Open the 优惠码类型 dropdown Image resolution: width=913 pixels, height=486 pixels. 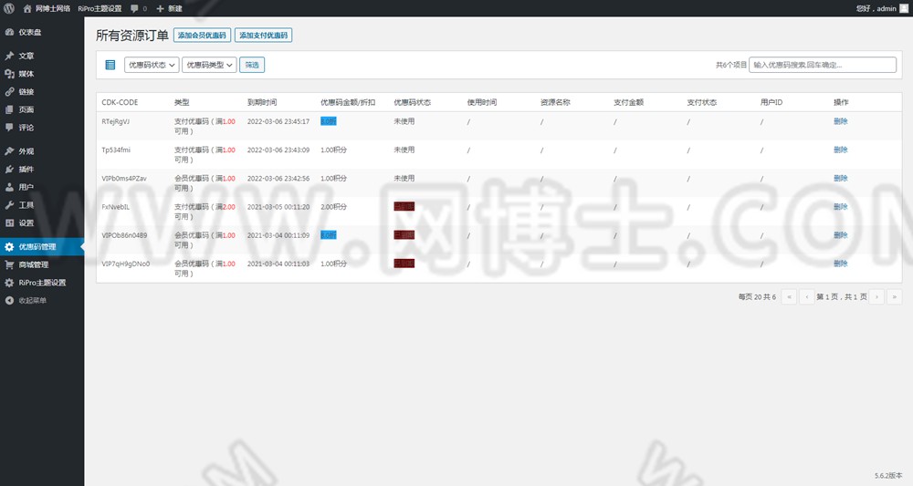point(210,65)
